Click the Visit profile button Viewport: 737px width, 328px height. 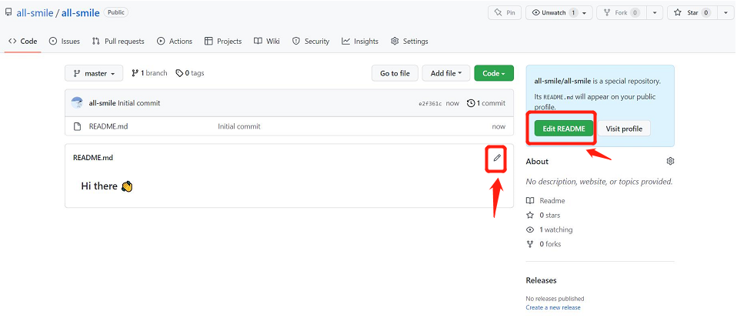[x=624, y=129]
